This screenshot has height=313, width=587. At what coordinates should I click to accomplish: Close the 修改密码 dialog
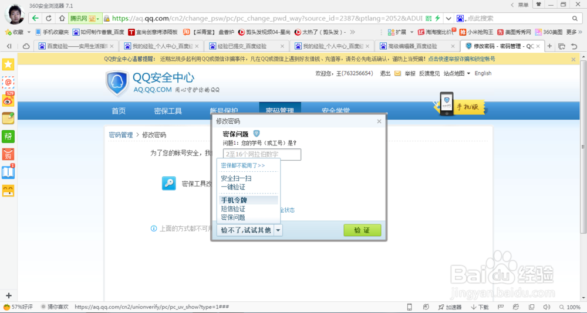379,121
